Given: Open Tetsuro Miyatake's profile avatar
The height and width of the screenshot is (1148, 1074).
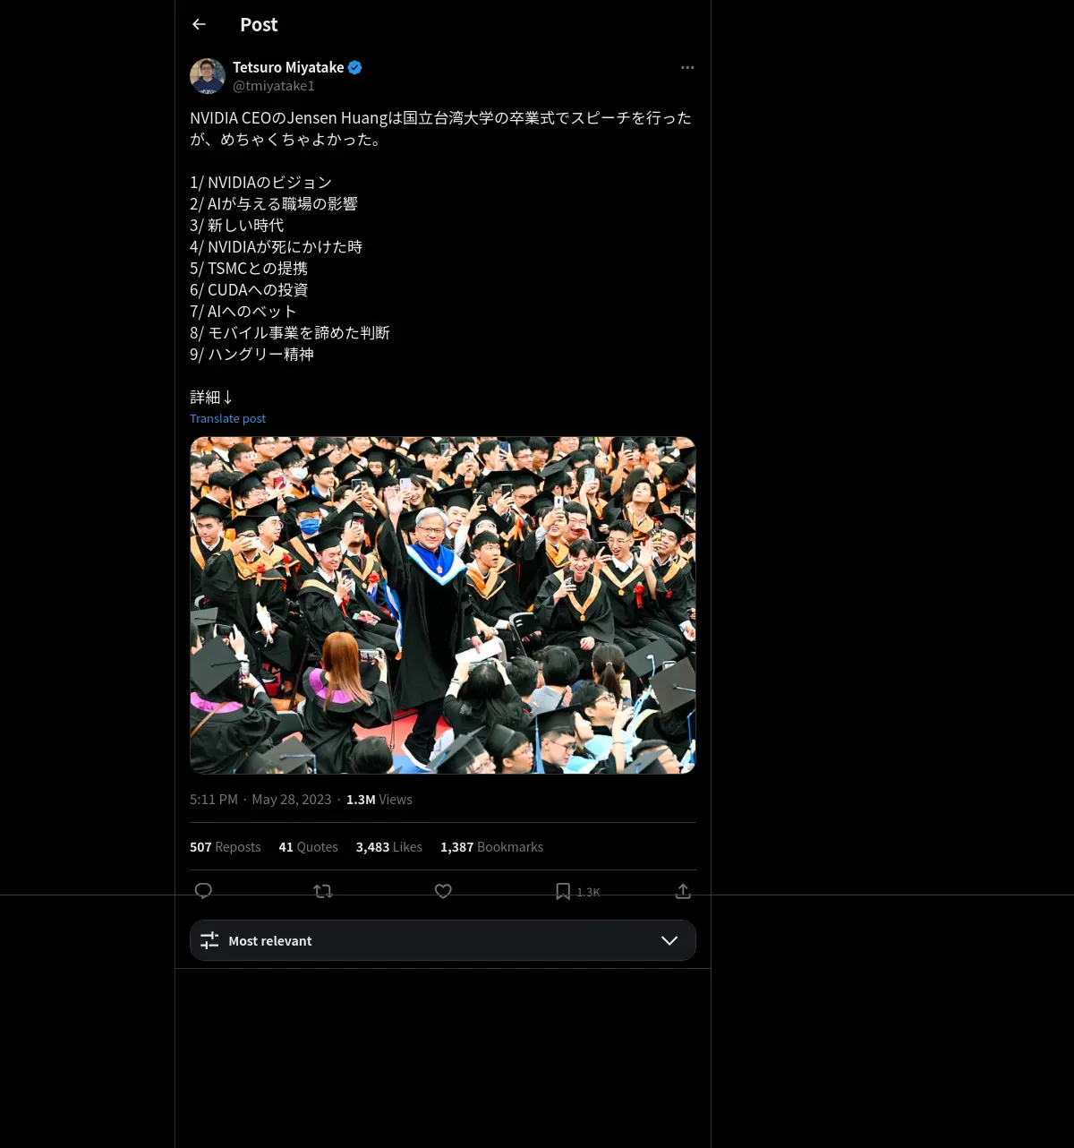Looking at the screenshot, I should click(x=208, y=76).
